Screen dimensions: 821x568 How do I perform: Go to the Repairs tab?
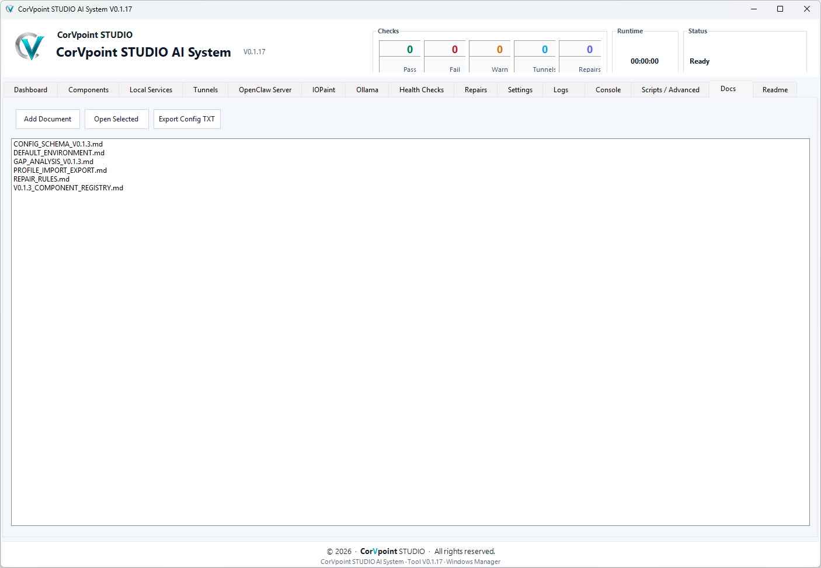(x=476, y=90)
